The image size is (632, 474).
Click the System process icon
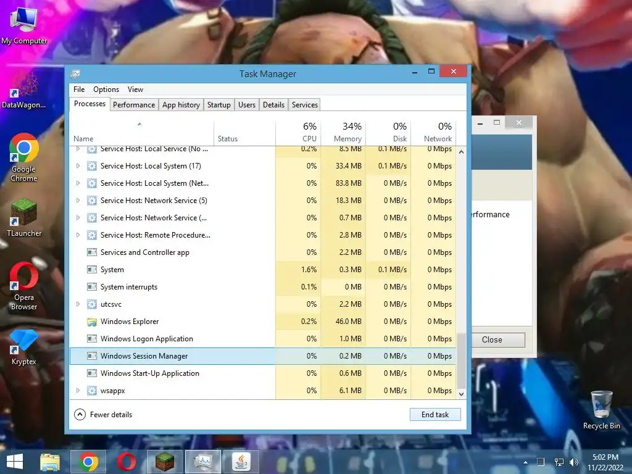coord(92,270)
